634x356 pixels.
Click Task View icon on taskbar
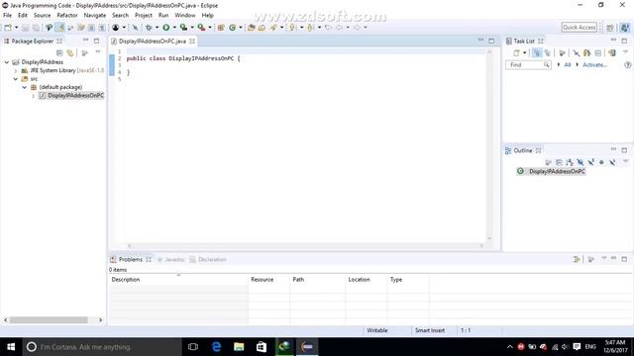tap(193, 347)
